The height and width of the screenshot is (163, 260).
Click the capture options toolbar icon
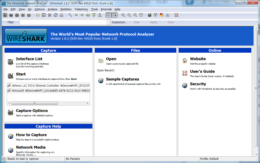11,15
